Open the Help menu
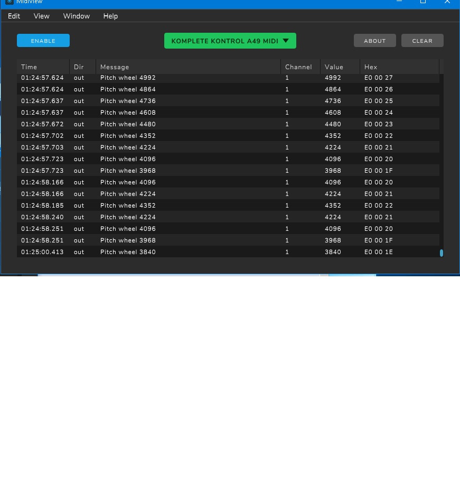The image size is (460, 477). click(110, 16)
